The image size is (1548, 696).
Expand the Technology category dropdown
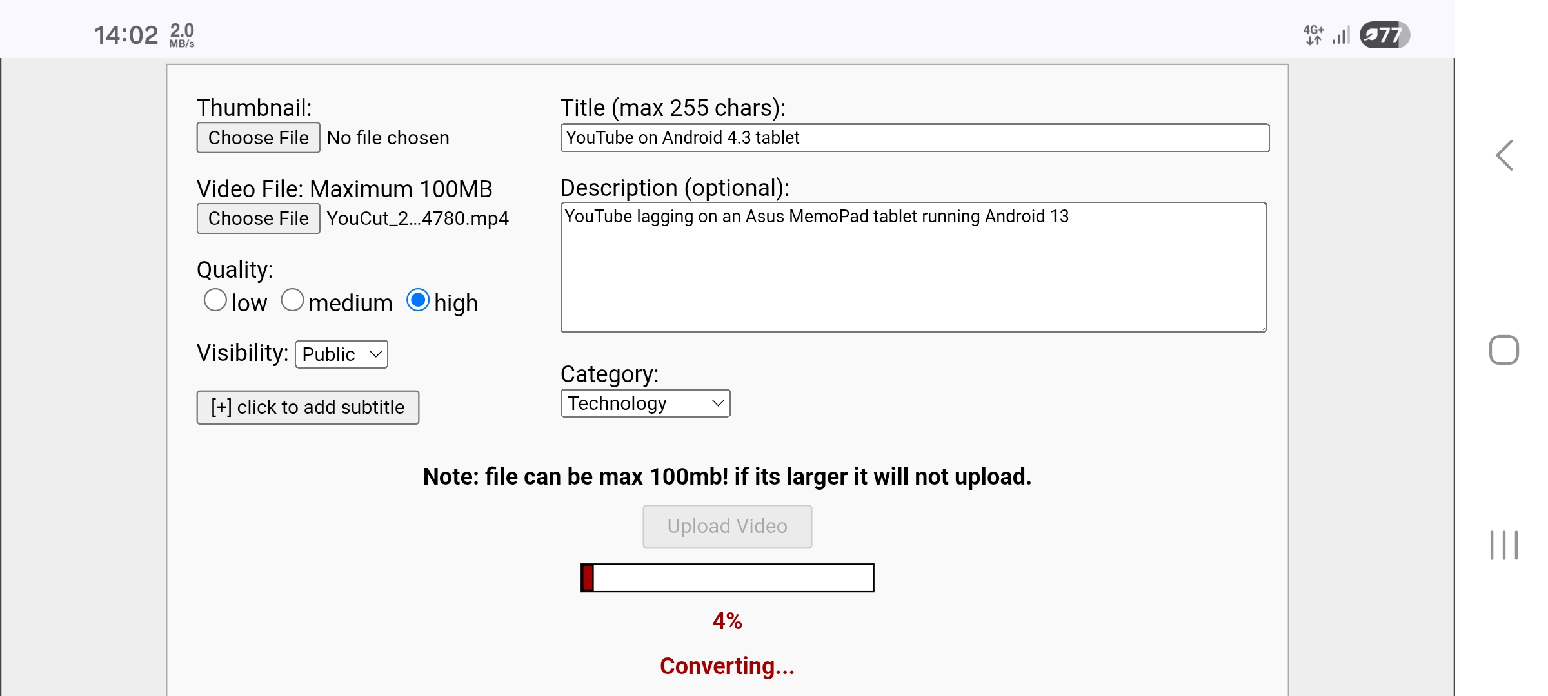[x=645, y=403]
